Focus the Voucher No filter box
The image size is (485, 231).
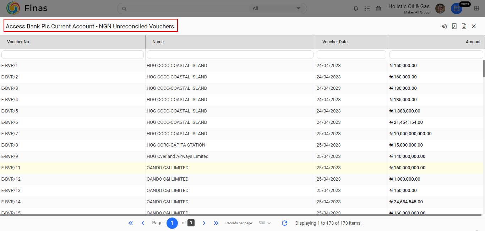72,55
